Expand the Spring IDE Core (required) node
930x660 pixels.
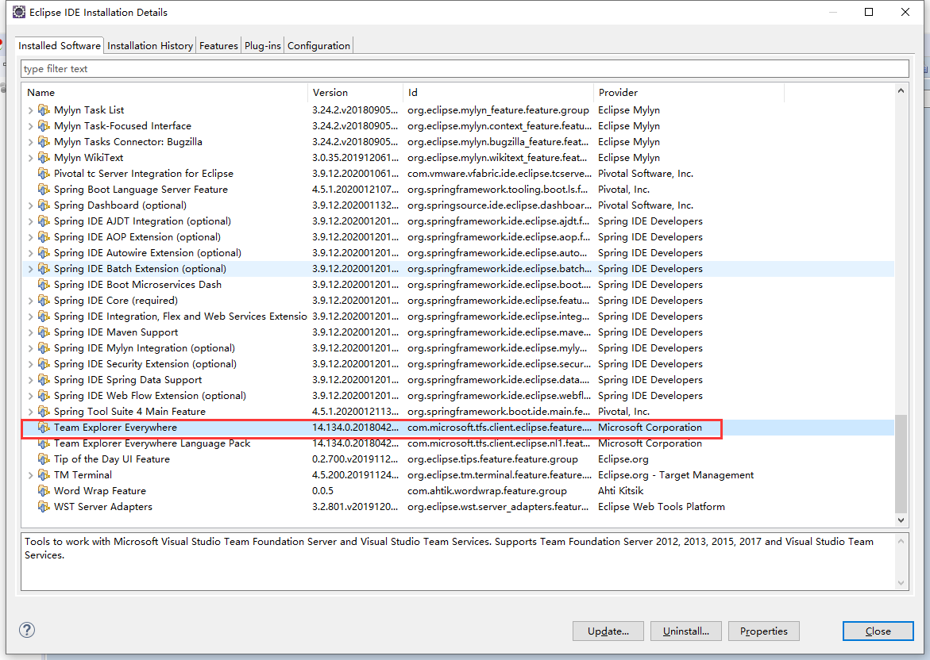coord(30,300)
